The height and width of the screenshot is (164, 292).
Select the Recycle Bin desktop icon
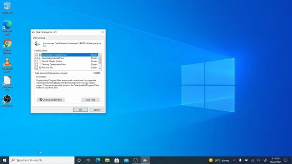(7, 7)
